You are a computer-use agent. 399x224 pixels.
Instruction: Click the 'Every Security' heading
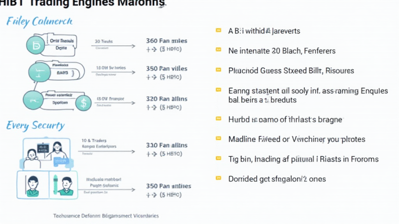click(x=35, y=126)
